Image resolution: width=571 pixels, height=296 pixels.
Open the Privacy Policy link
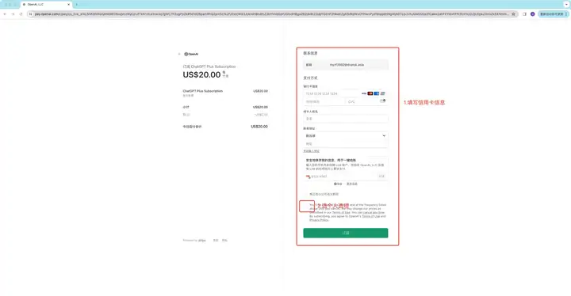319,220
